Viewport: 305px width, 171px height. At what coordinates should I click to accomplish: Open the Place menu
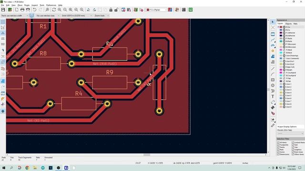click(20, 5)
